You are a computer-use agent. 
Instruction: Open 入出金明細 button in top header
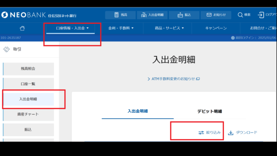pyautogui.click(x=152, y=15)
